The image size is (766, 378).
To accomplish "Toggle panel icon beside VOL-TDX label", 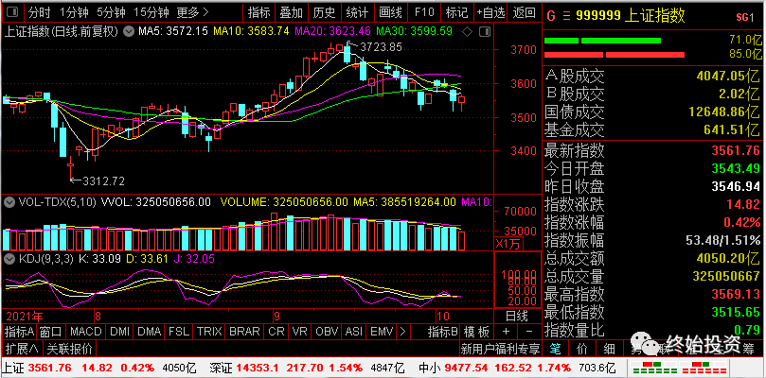I will [x=9, y=202].
